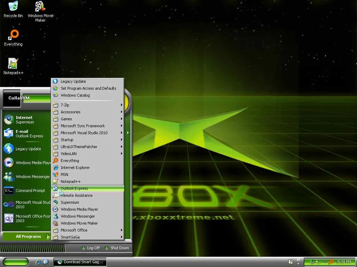Click the Everything magnifier icon in programs list
Screen dimensions: 357x267
point(55,161)
